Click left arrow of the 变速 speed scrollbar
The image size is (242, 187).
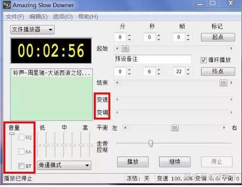(117, 99)
